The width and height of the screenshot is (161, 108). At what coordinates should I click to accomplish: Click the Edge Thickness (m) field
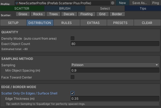(x=115, y=98)
